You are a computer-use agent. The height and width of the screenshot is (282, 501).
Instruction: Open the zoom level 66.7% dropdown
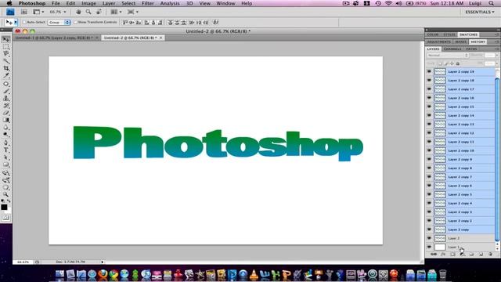58,12
